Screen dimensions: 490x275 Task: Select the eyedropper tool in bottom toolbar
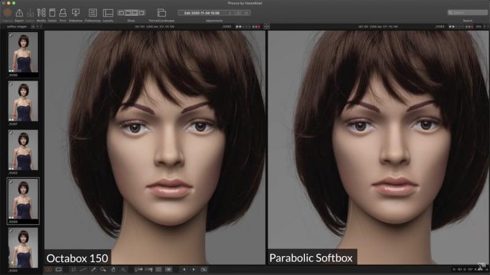coord(94,269)
